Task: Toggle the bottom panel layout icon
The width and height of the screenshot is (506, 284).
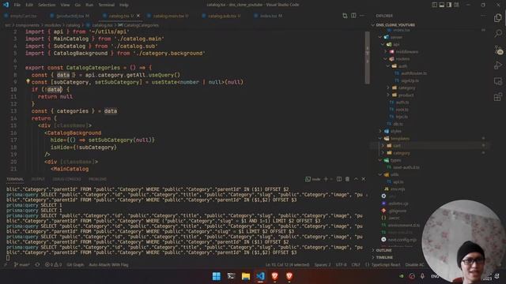Action: click(442, 5)
